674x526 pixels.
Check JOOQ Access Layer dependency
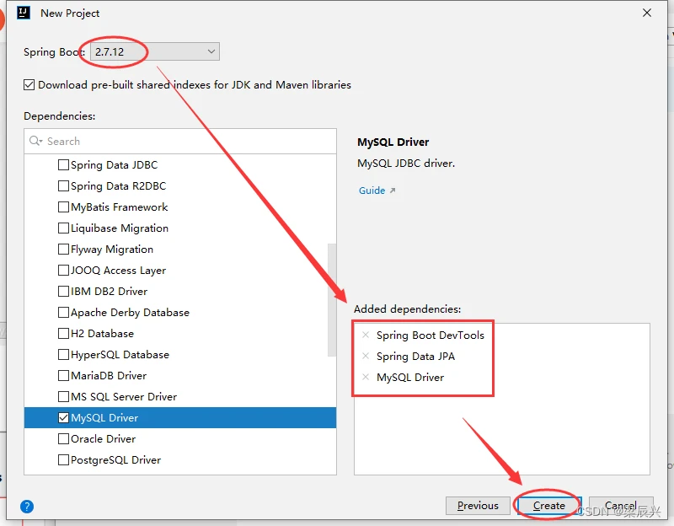coord(63,270)
